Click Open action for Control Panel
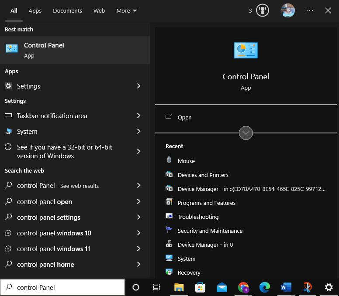Image resolution: width=339 pixels, height=296 pixels. pos(184,117)
